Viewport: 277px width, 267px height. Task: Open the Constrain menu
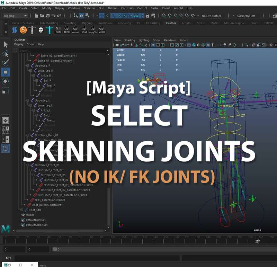(127, 8)
